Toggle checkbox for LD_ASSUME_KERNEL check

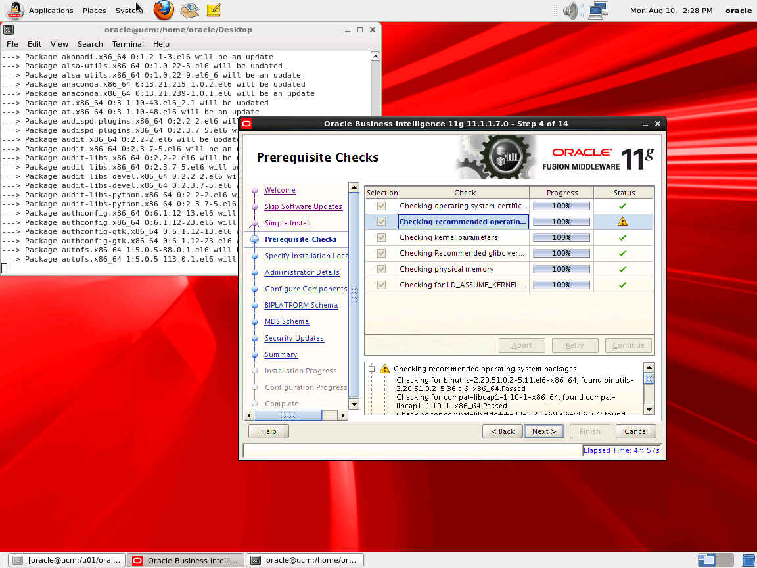click(381, 285)
